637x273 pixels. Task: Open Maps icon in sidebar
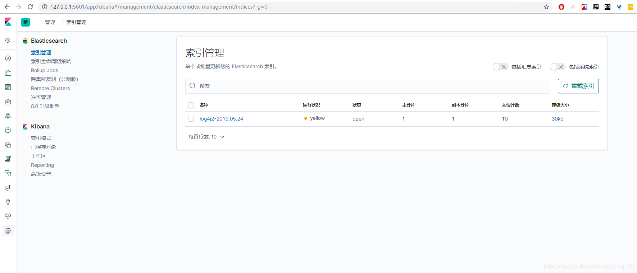coord(8,116)
